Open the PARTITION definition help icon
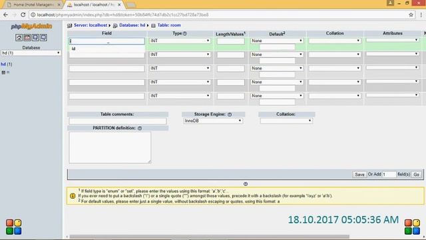The image size is (426, 240). point(140,128)
